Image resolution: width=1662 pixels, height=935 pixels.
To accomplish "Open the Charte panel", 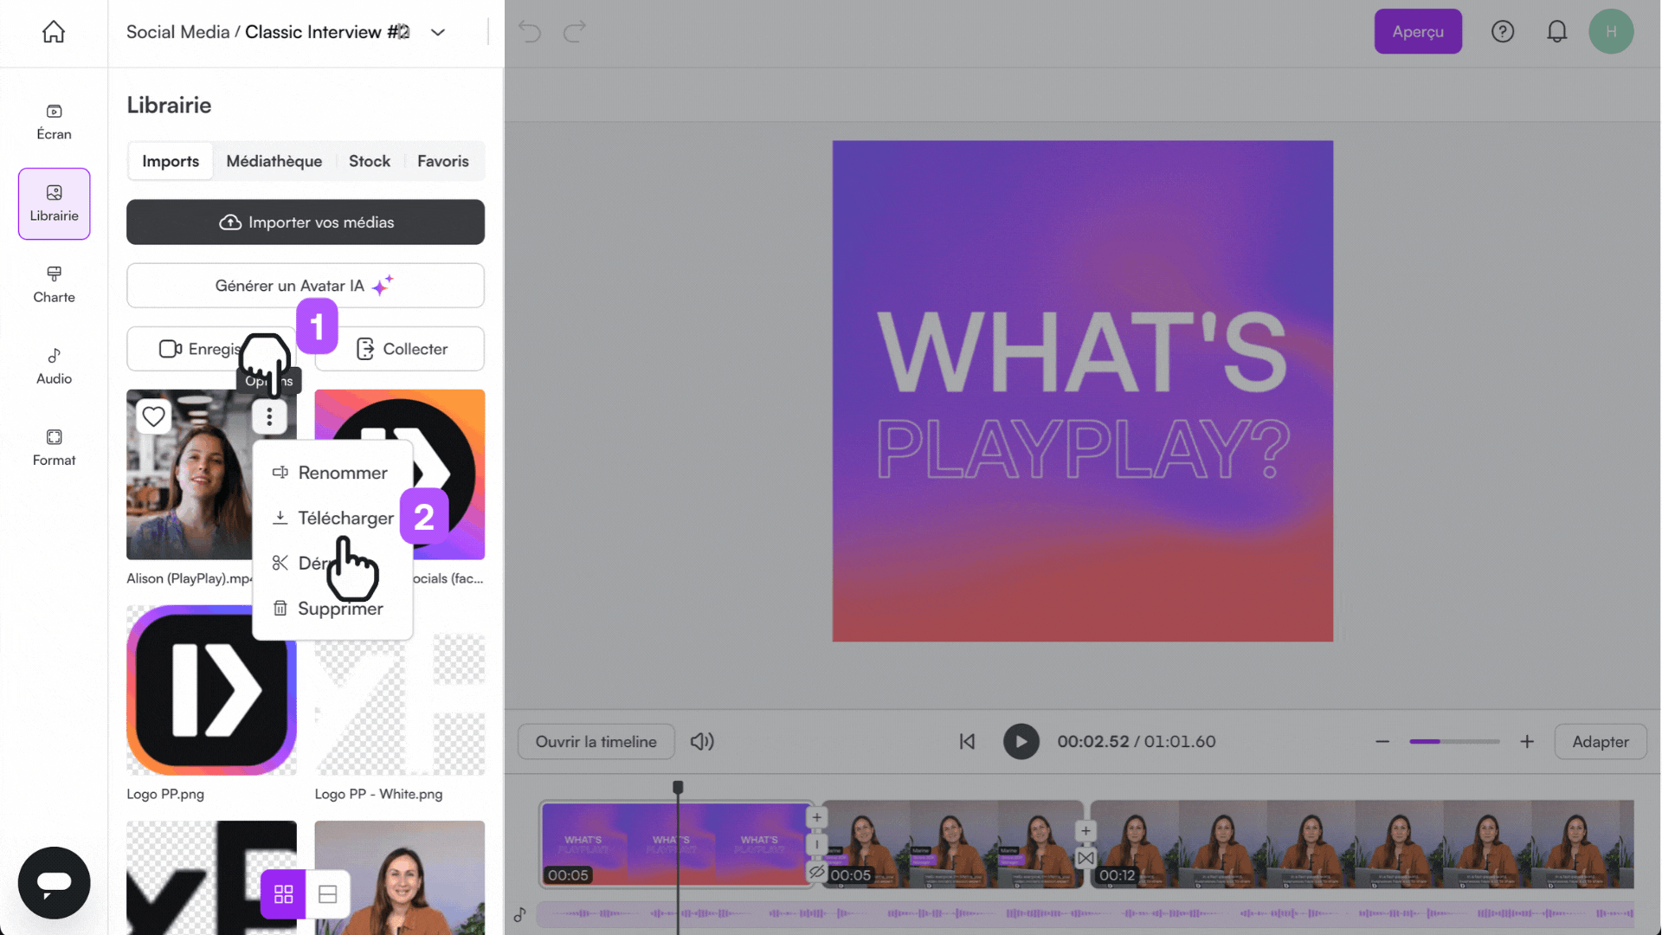I will pyautogui.click(x=54, y=284).
